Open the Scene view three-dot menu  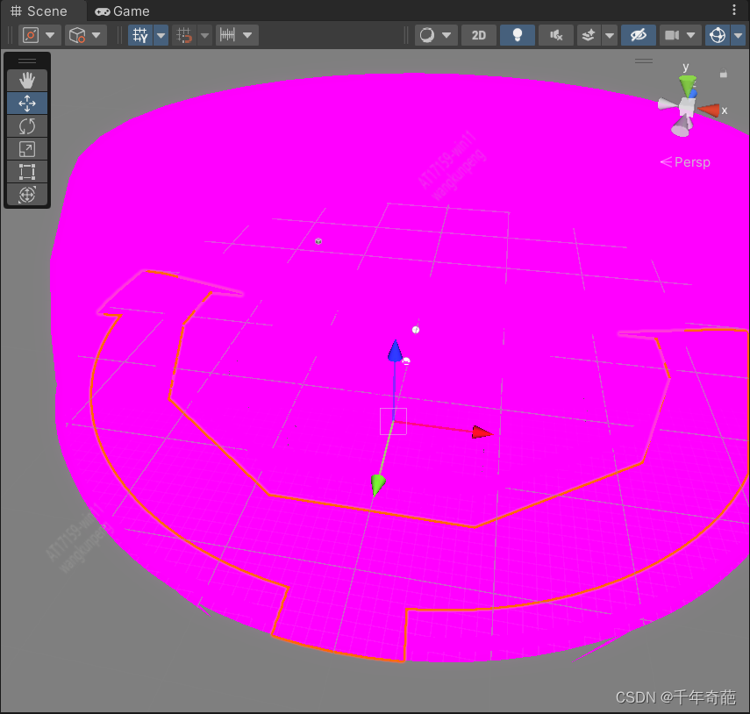pos(734,10)
